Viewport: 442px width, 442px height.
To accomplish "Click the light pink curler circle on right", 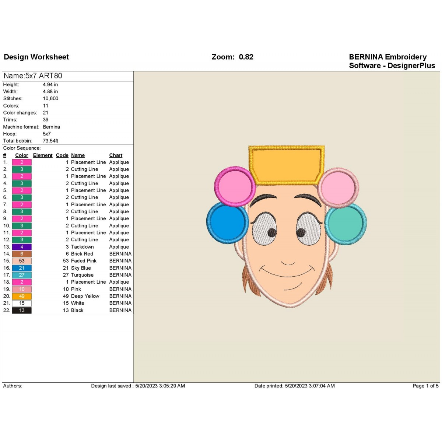I will 338,187.
